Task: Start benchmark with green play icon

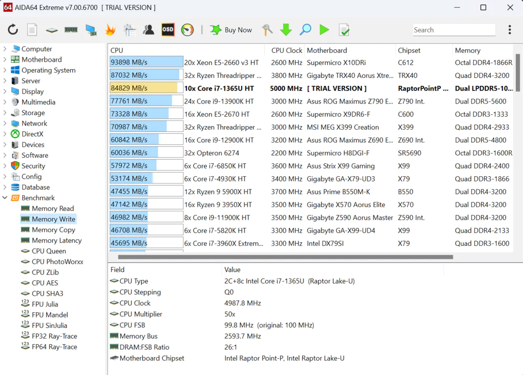Action: tap(324, 30)
